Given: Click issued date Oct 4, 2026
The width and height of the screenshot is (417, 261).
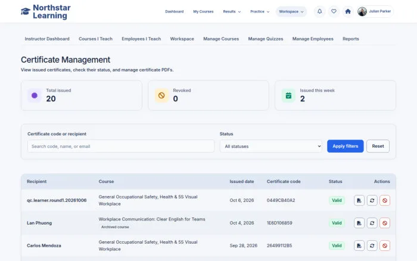Looking at the screenshot, I should [x=242, y=223].
